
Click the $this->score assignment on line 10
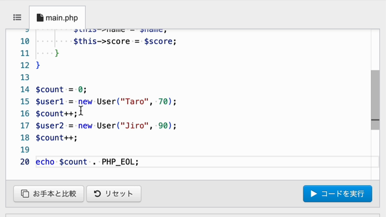(125, 42)
